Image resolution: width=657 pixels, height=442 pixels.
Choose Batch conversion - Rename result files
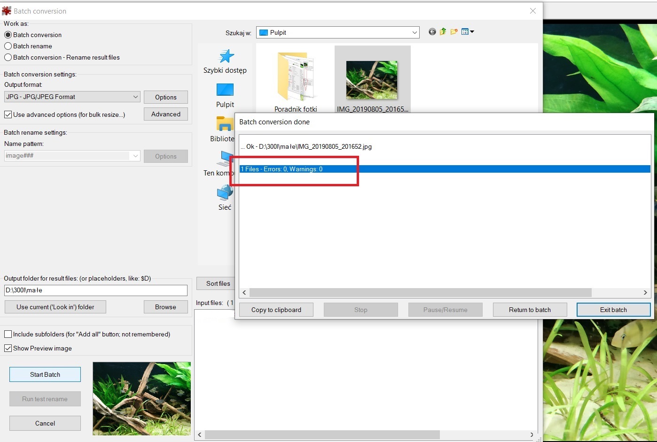point(8,57)
